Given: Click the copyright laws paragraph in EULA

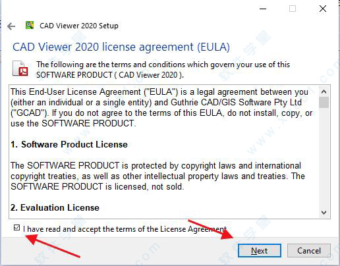Looking at the screenshot, I should pos(157,176).
